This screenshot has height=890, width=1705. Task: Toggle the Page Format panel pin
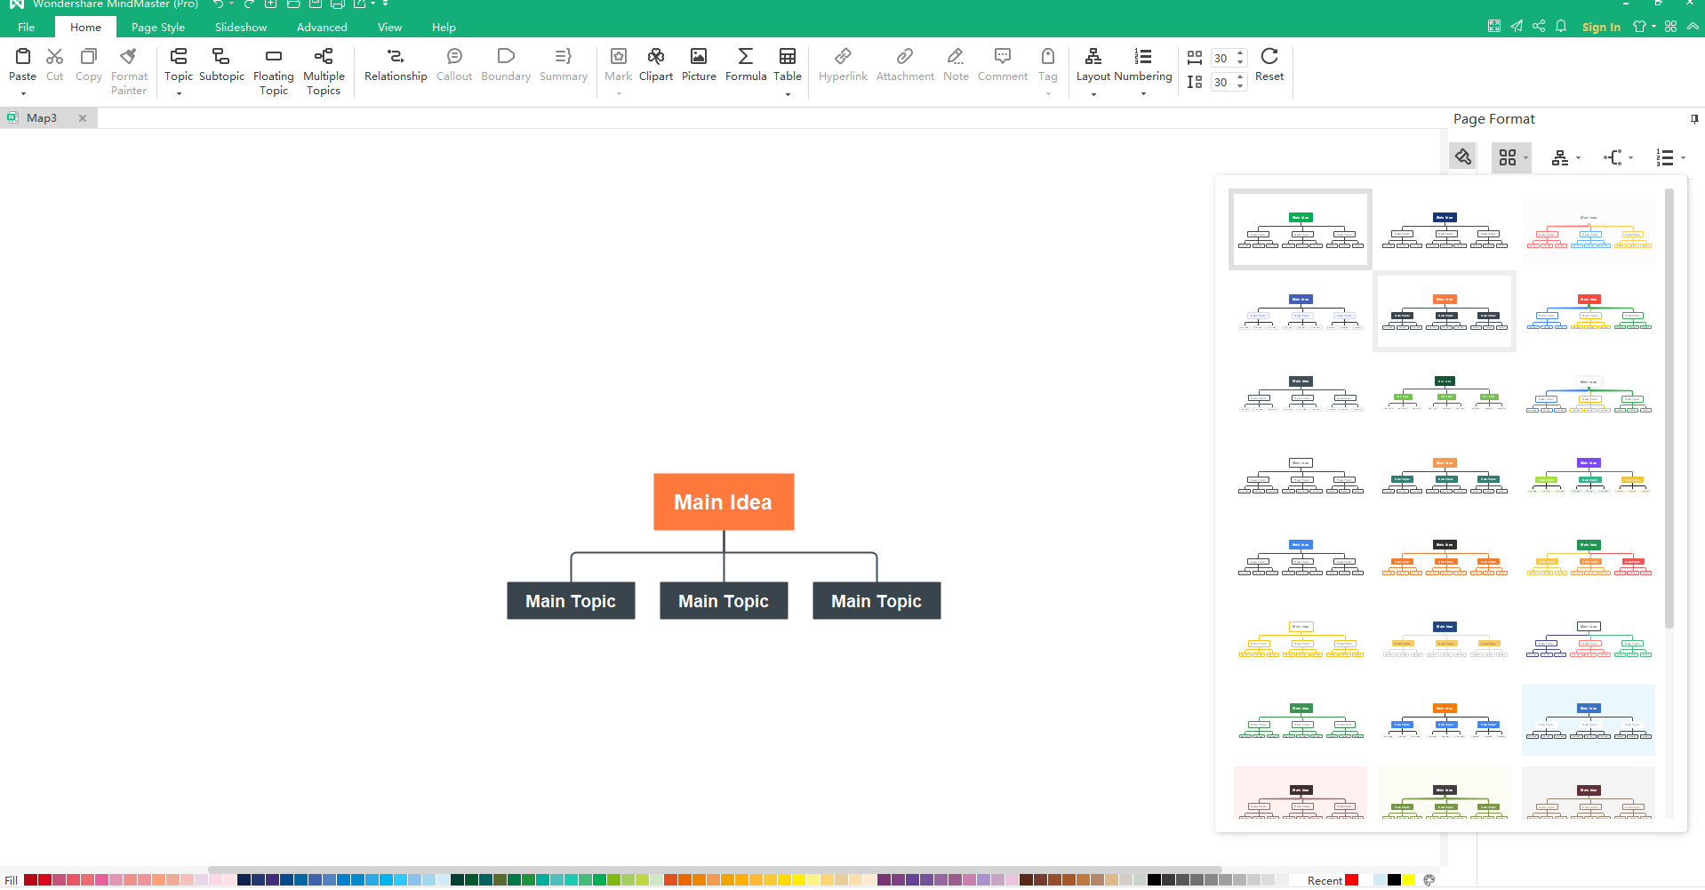click(1694, 119)
